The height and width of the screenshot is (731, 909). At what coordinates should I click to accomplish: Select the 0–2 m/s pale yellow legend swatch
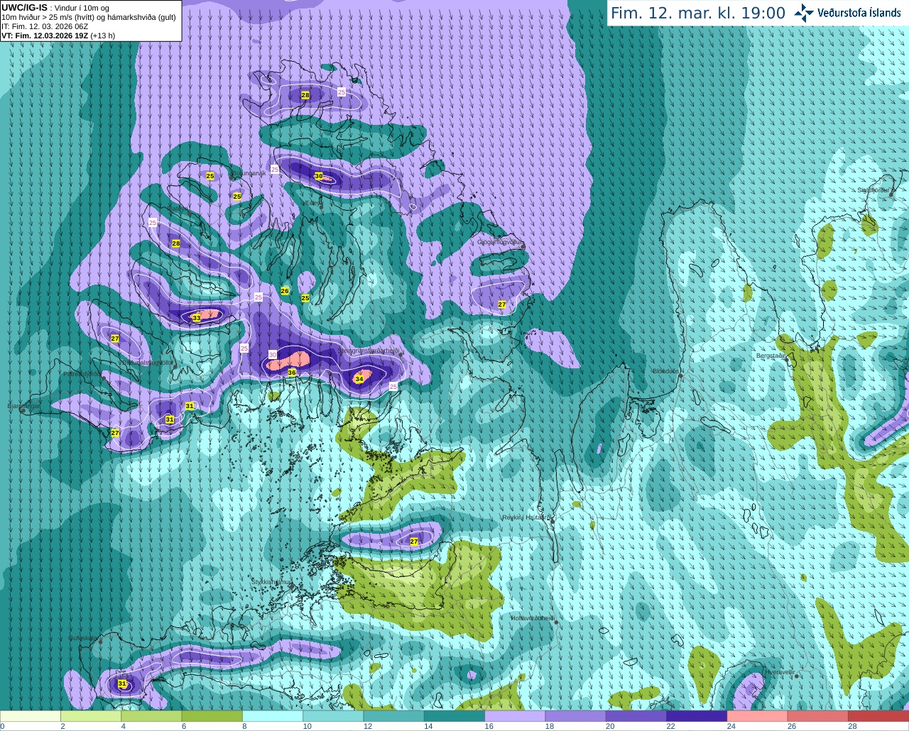click(31, 716)
